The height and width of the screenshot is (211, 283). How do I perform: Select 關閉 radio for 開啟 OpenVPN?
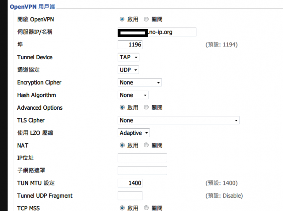146,19
